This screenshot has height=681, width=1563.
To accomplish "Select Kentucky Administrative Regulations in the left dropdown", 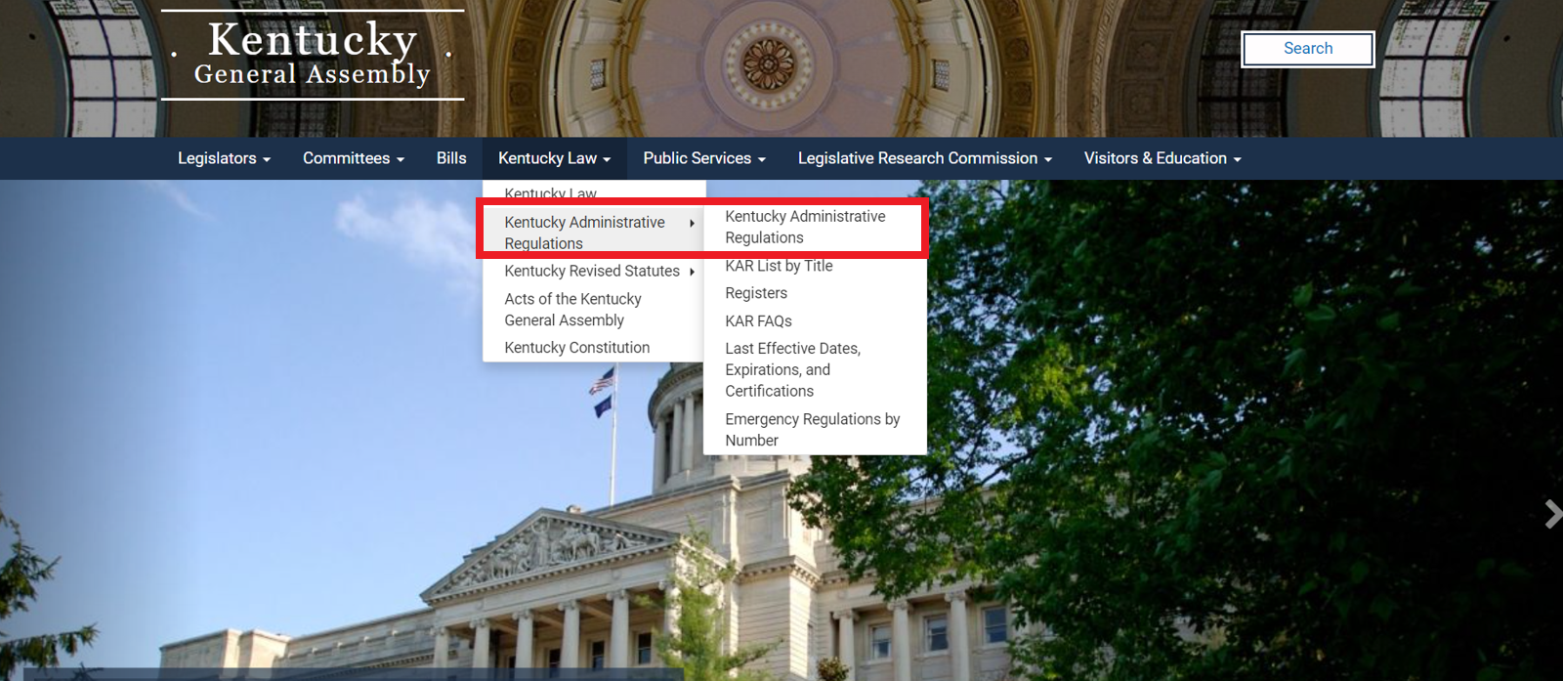I will (x=584, y=233).
